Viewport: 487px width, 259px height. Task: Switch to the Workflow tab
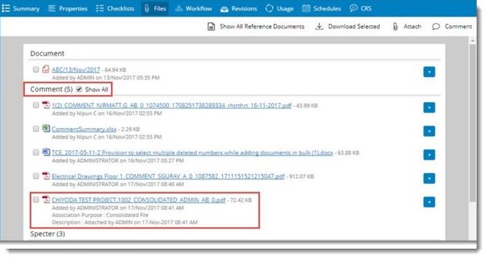(193, 8)
